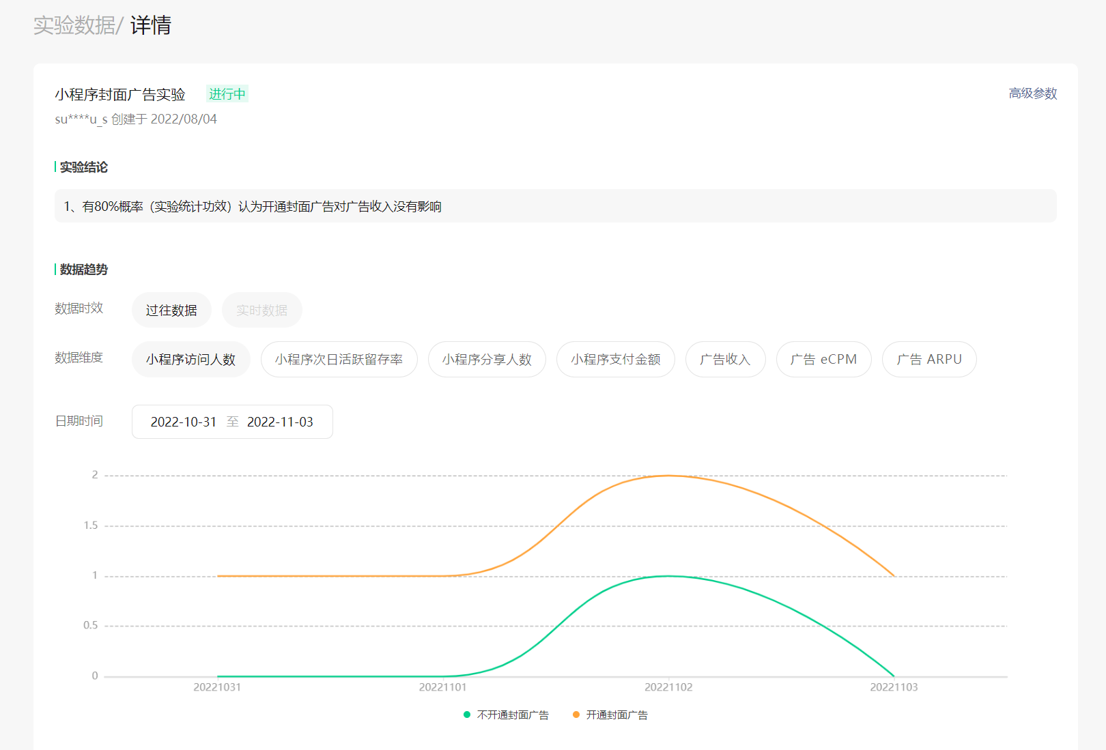Open start date 2022-10-31 picker
This screenshot has width=1106, height=750.
pos(183,422)
